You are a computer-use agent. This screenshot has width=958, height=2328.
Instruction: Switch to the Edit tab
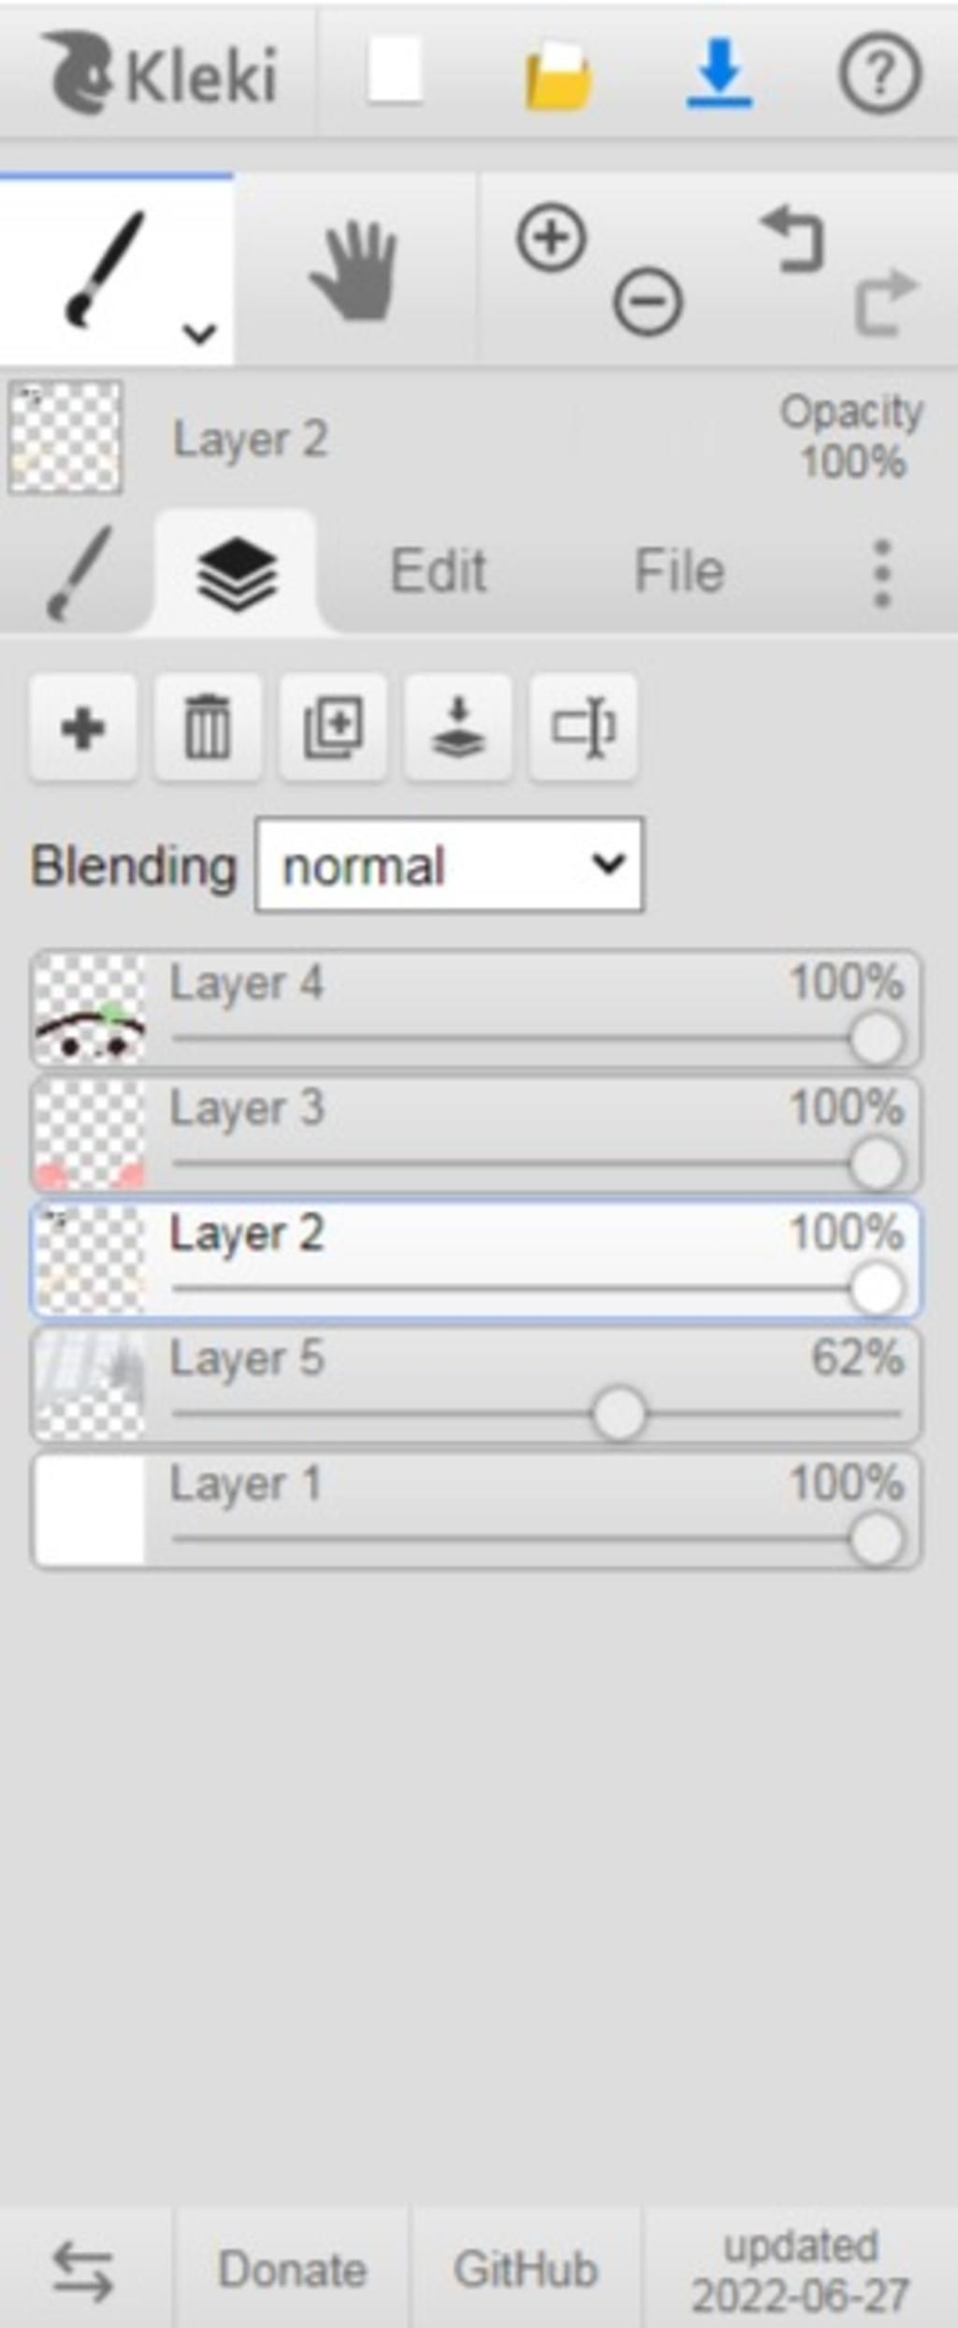438,571
